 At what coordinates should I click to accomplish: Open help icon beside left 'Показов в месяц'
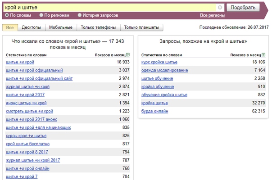coord(128,55)
